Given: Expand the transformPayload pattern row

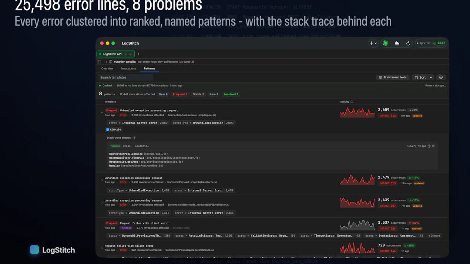Looking at the screenshot, I should [x=102, y=180].
